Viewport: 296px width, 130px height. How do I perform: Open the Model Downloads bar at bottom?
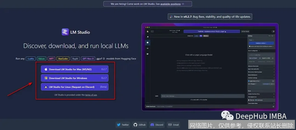click(210, 106)
